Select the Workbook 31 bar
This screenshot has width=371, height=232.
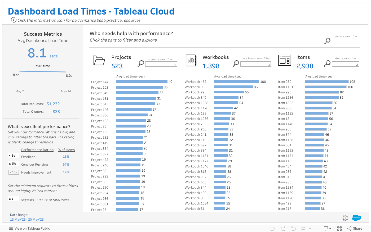pos(219,208)
